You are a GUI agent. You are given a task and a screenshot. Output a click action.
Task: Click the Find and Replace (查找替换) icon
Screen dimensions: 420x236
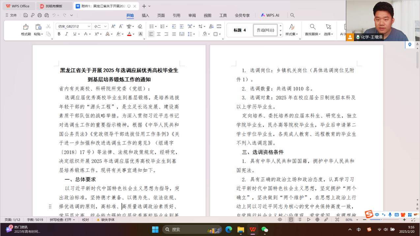pyautogui.click(x=312, y=27)
